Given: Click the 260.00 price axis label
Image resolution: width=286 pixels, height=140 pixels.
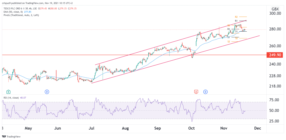Looking at the screenshot, I should click(275, 46).
